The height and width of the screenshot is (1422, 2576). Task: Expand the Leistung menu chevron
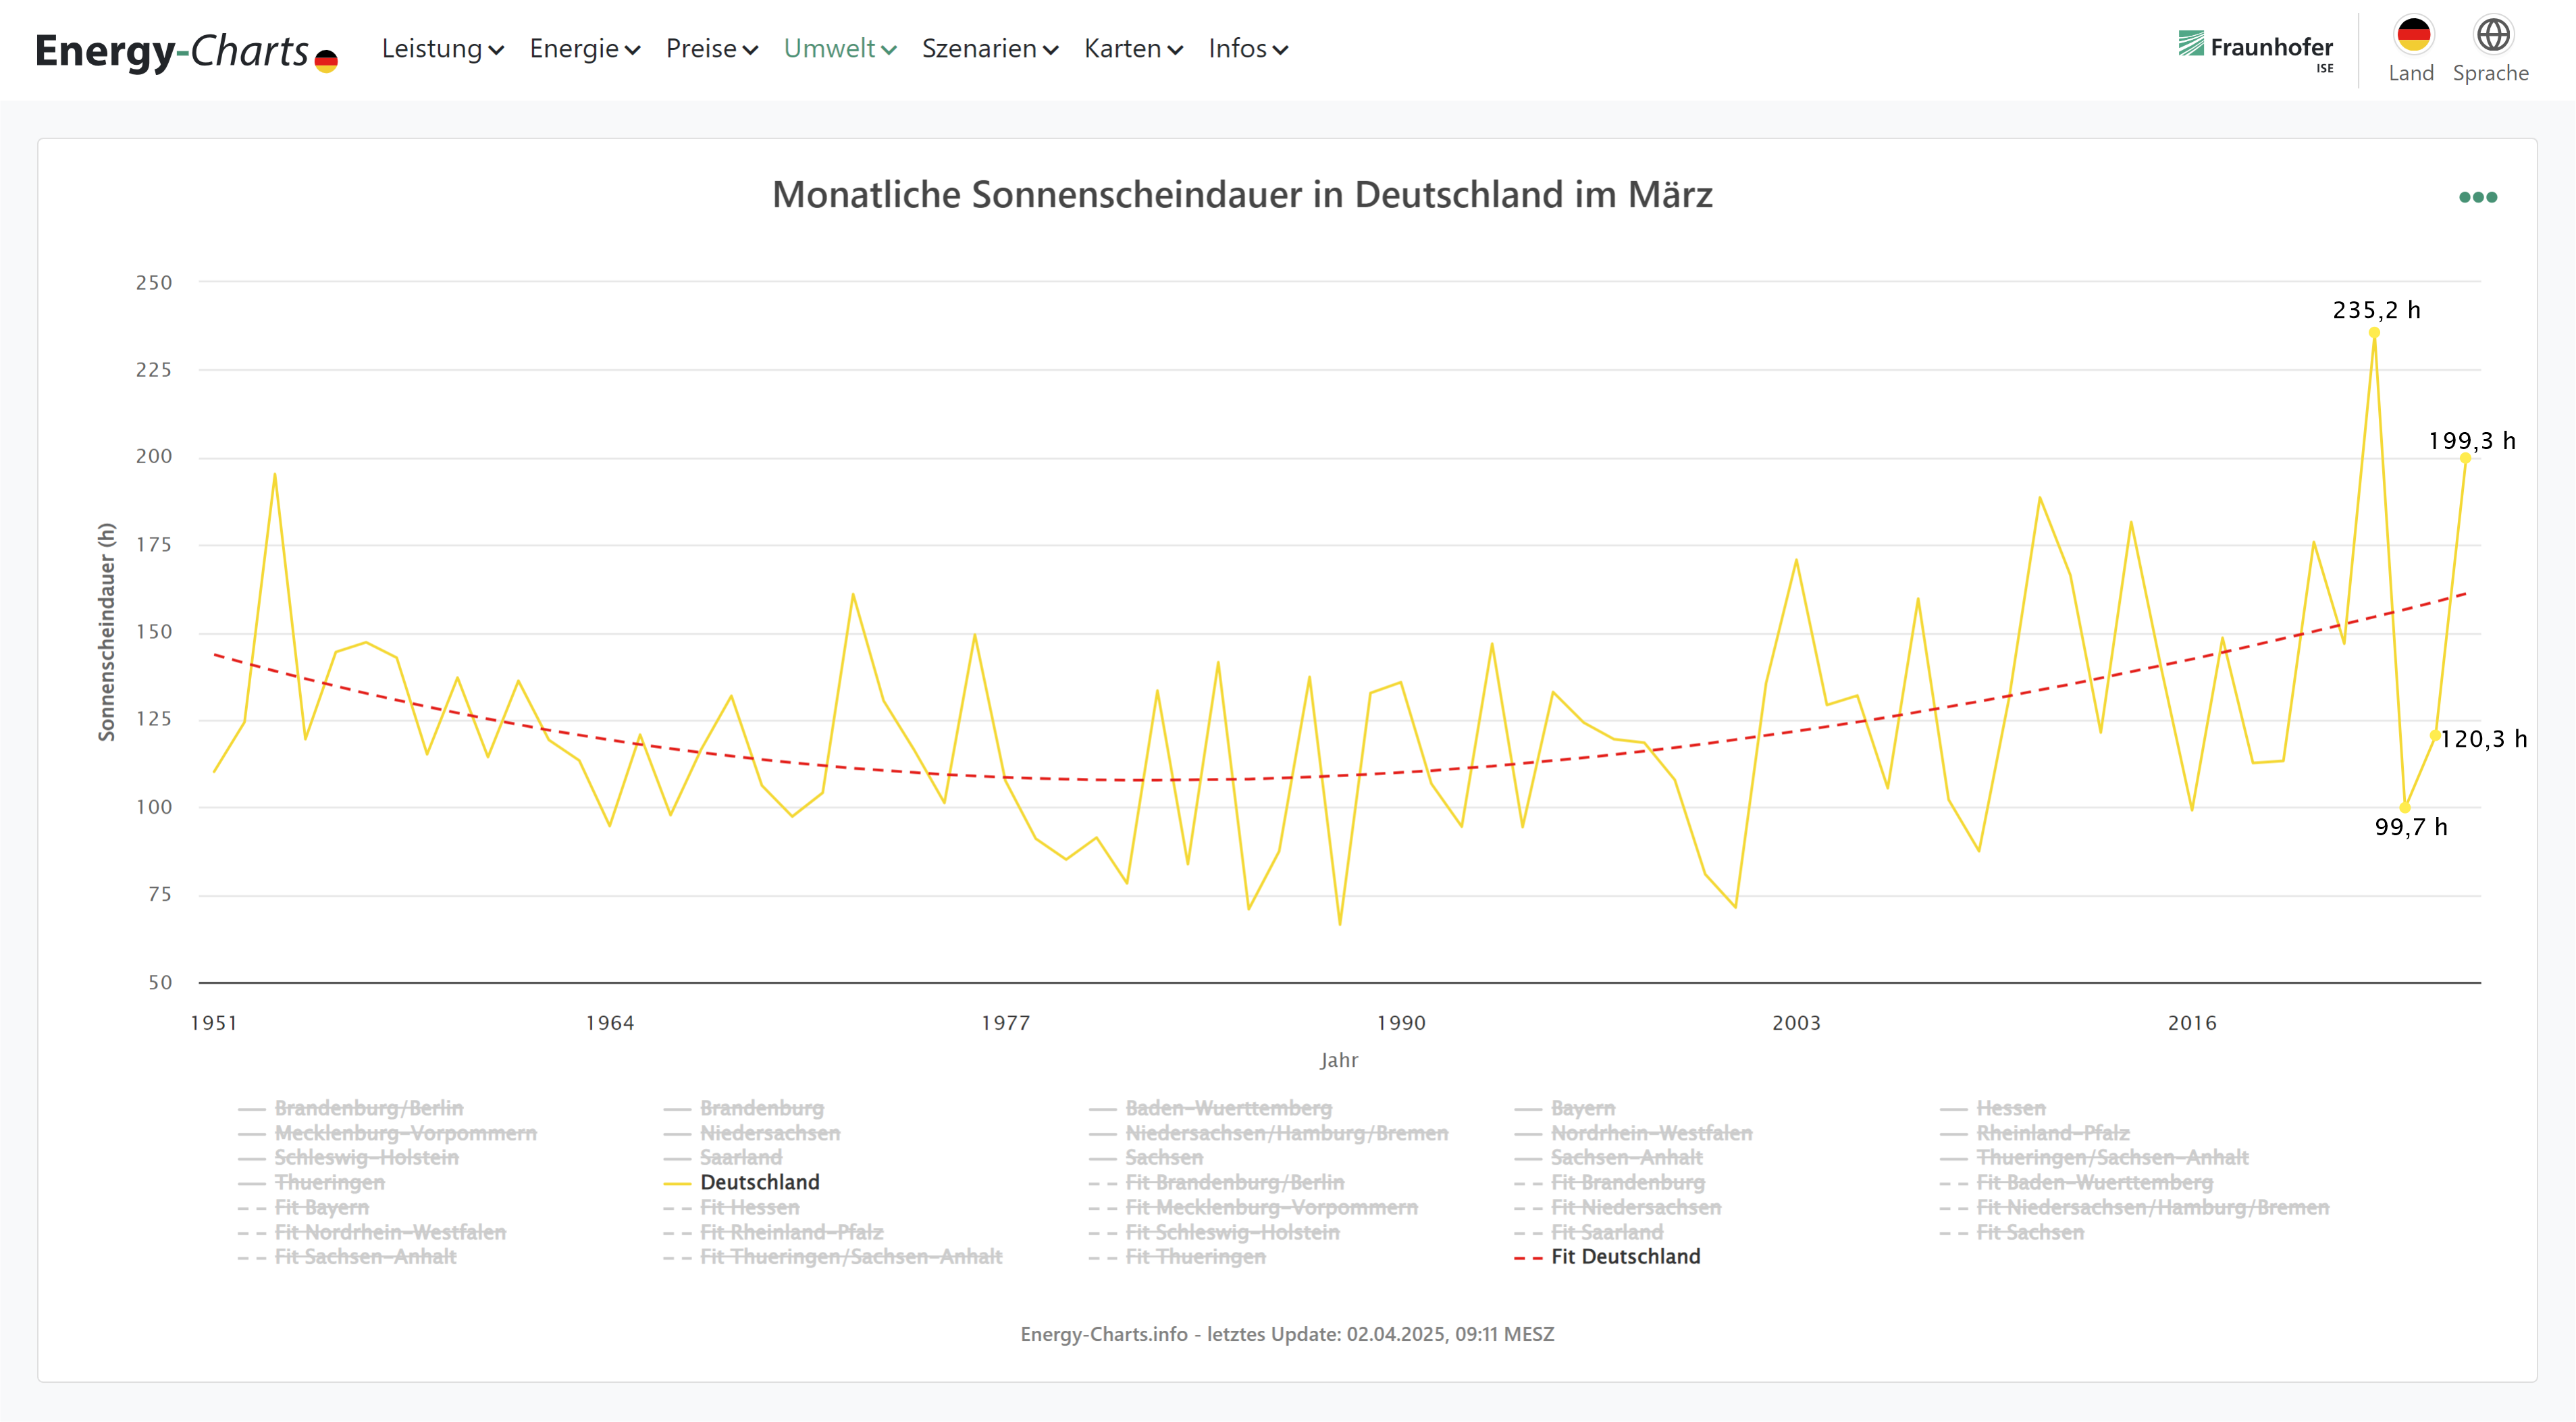496,50
